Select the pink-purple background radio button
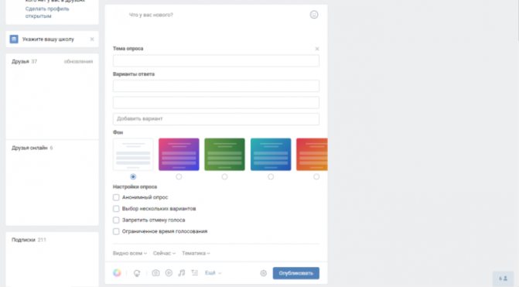Viewport: 519px width, 287px height. click(x=179, y=177)
